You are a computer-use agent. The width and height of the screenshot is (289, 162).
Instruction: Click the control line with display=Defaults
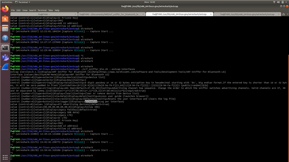click(93, 99)
